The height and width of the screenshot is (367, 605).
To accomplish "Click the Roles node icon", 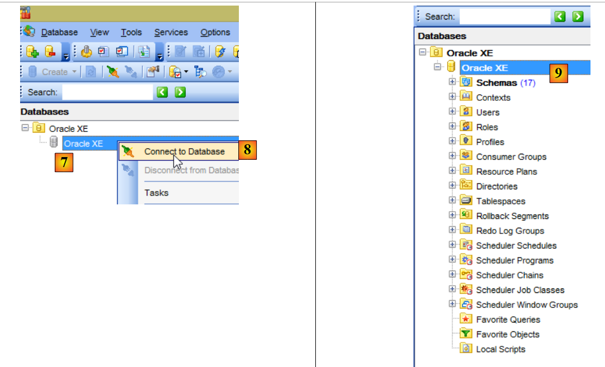I will coord(466,127).
